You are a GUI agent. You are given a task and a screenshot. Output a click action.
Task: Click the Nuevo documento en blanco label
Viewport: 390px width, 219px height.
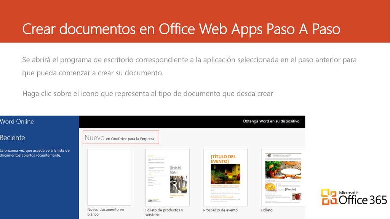106,212
